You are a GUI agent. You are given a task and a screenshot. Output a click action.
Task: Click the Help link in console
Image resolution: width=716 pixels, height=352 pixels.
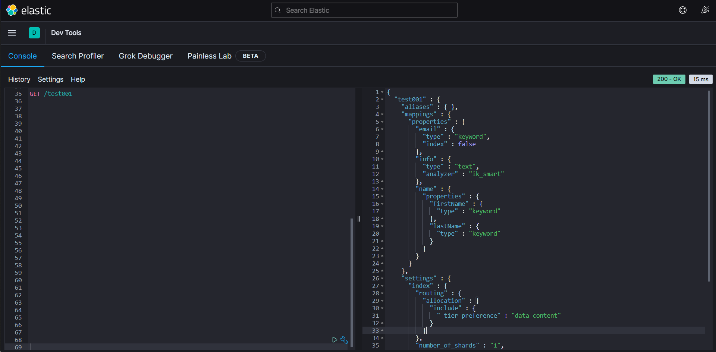tap(78, 79)
